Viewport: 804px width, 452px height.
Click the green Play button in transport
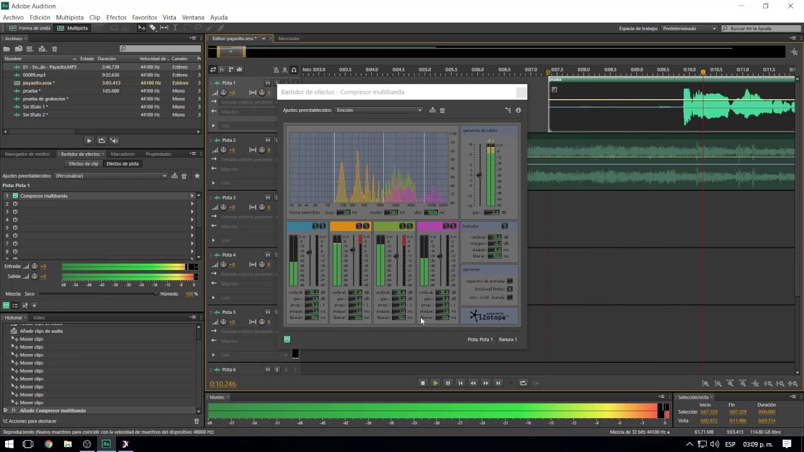coord(435,383)
